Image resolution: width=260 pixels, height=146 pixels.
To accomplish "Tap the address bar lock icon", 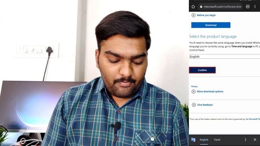I will pyautogui.click(x=201, y=6).
